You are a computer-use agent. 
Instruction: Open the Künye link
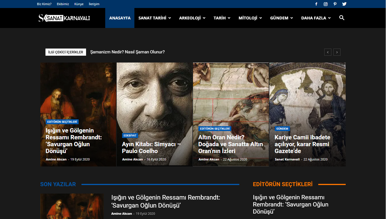[79, 4]
